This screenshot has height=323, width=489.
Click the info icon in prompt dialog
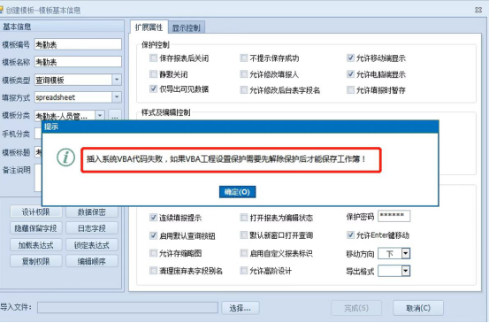[65, 158]
